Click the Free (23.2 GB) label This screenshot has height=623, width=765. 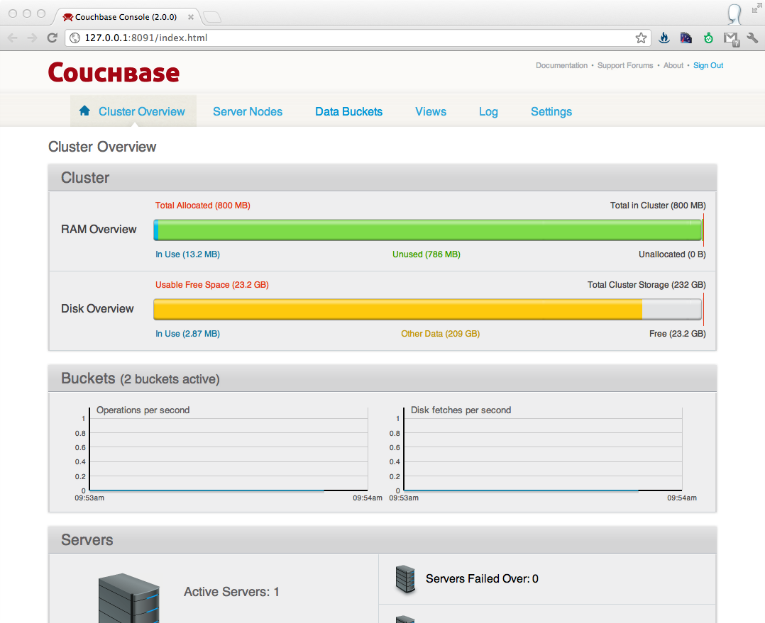(x=677, y=334)
